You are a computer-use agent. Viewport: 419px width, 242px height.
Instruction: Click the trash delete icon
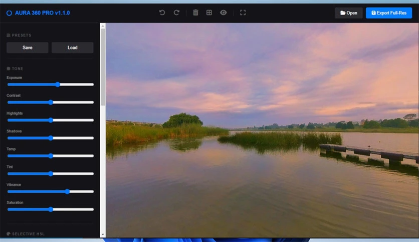[x=195, y=12]
